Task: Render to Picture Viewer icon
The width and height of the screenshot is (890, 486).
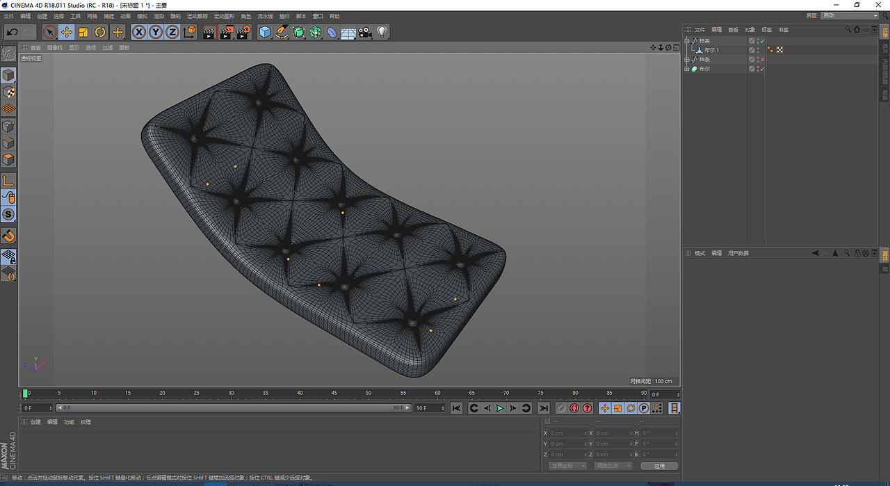Action: pos(227,32)
